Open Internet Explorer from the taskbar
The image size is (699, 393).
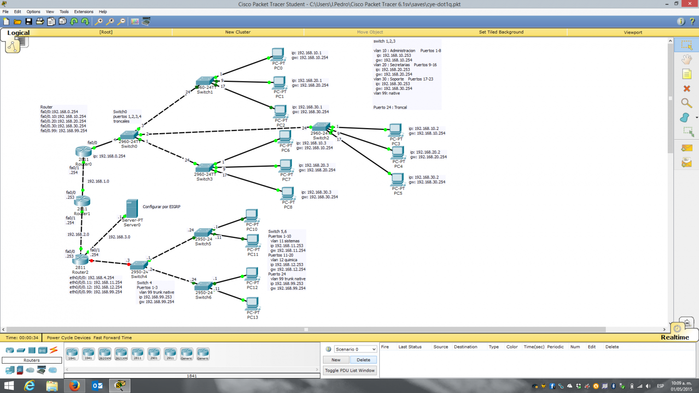[x=29, y=386]
